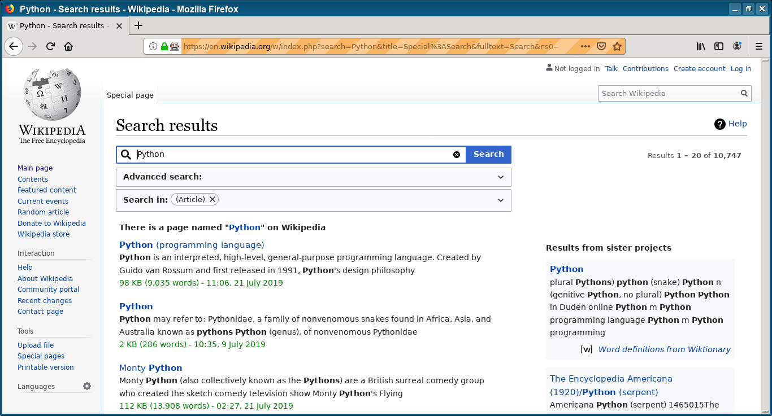
Task: Focus the Python search input field
Action: coord(291,155)
